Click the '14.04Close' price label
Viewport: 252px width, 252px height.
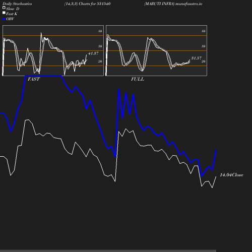pos(231,175)
